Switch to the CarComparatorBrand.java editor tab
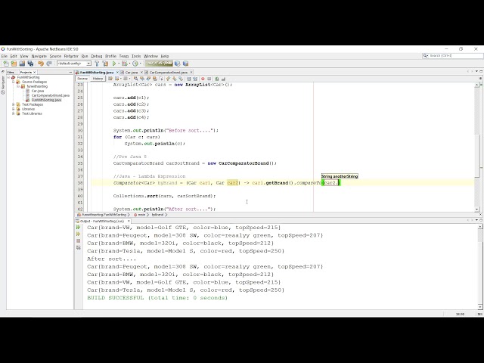The image size is (484, 363). pyautogui.click(x=168, y=73)
